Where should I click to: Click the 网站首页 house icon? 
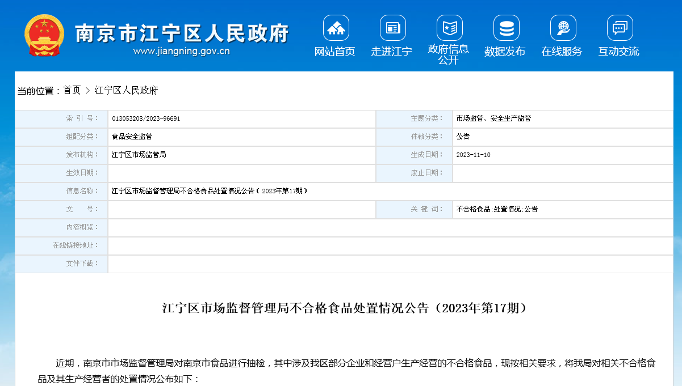coord(336,28)
